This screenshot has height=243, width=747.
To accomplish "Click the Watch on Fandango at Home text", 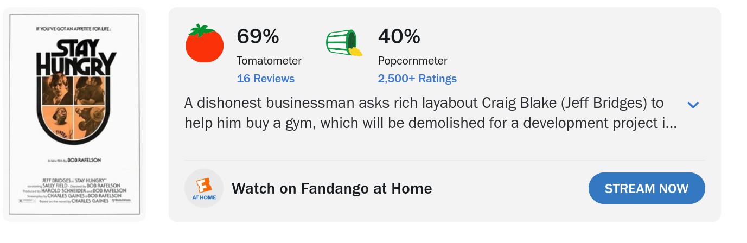I will coord(331,188).
